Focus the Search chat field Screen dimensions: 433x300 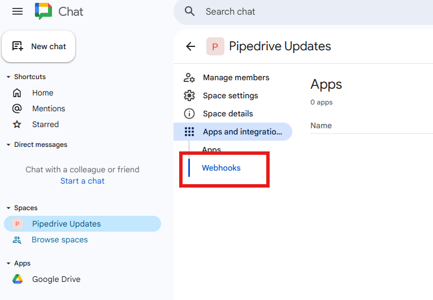[303, 12]
